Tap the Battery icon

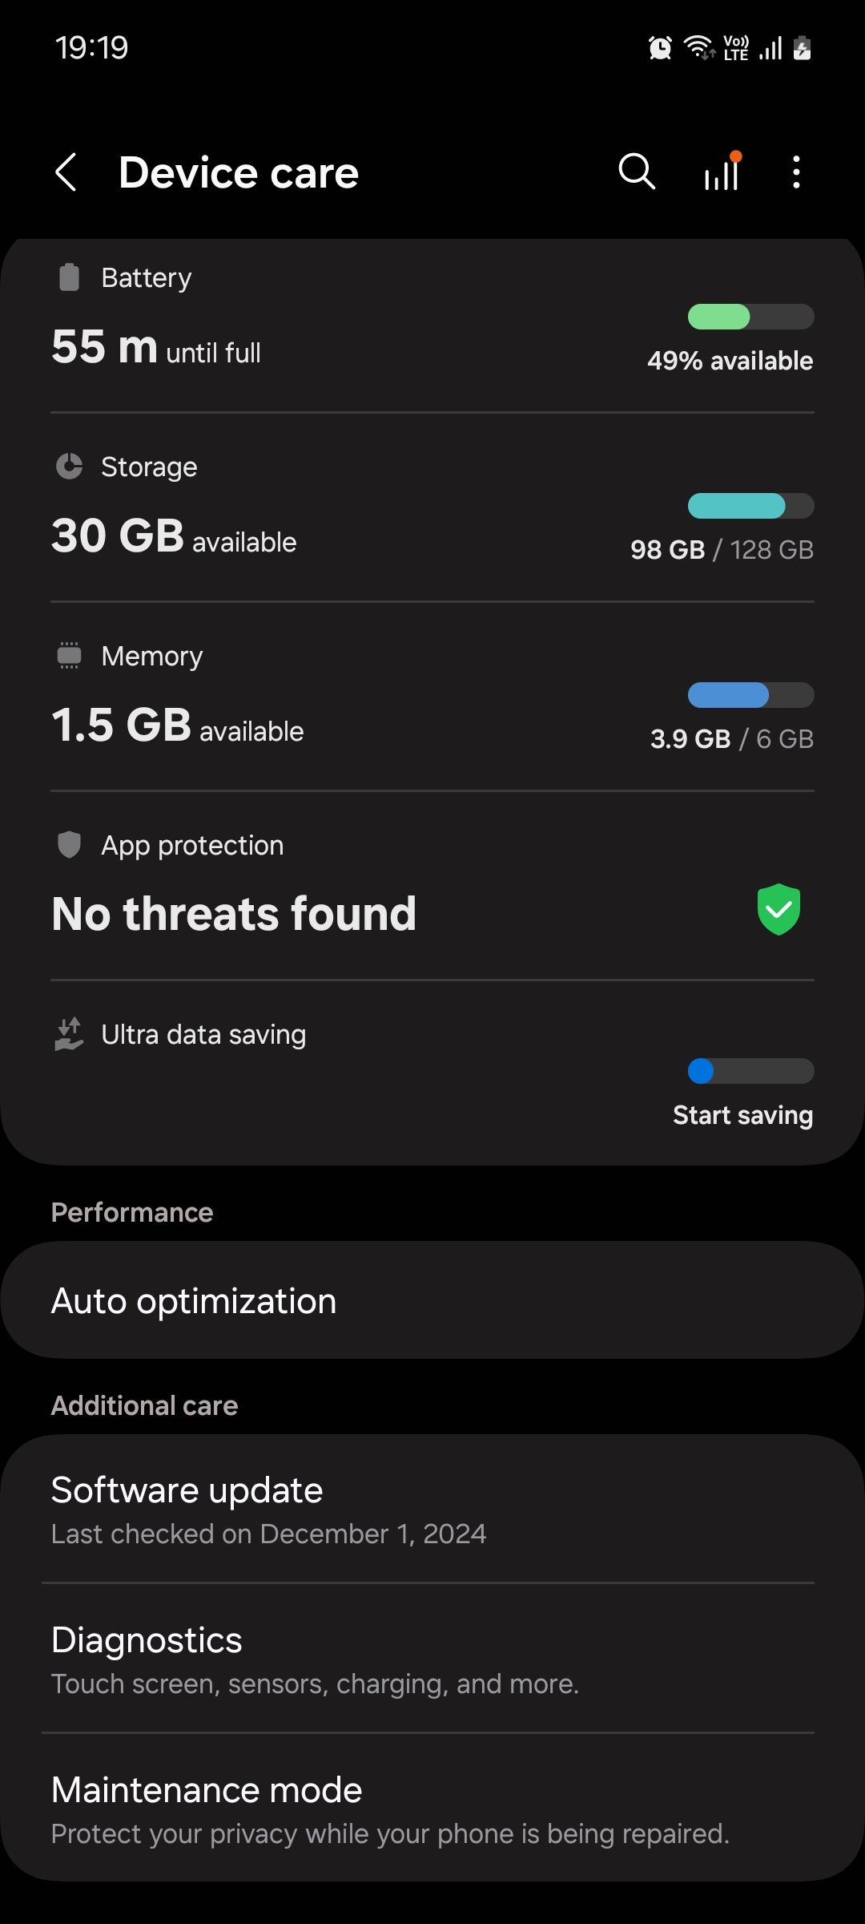pos(70,277)
